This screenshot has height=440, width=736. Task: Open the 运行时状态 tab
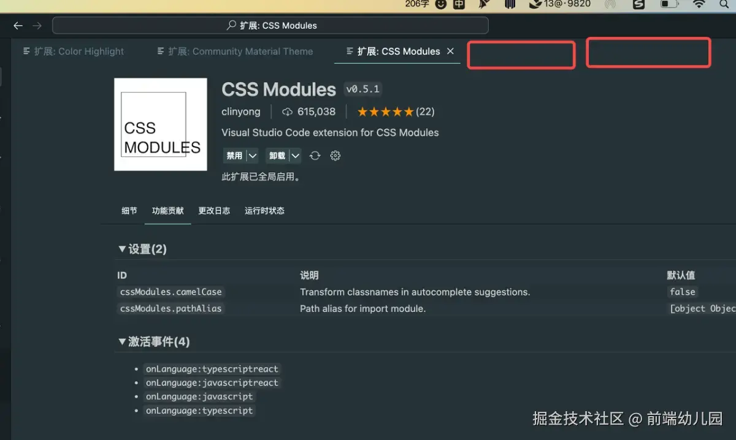[x=264, y=211]
